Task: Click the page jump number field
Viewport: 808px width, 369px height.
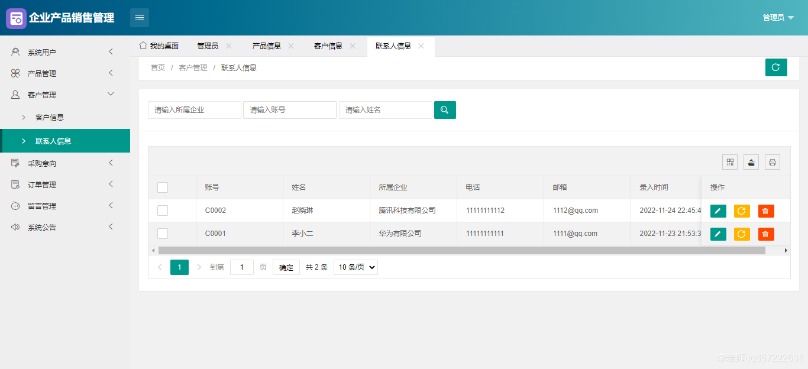Action: [242, 267]
